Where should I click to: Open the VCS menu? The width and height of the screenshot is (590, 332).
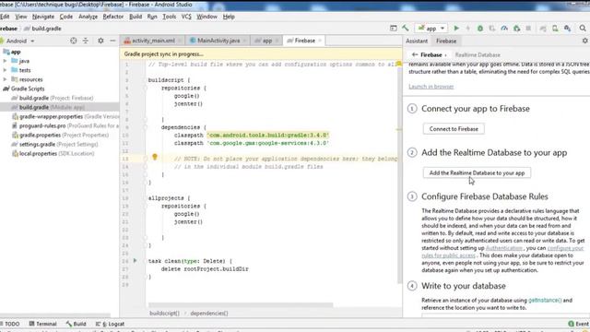(x=186, y=17)
